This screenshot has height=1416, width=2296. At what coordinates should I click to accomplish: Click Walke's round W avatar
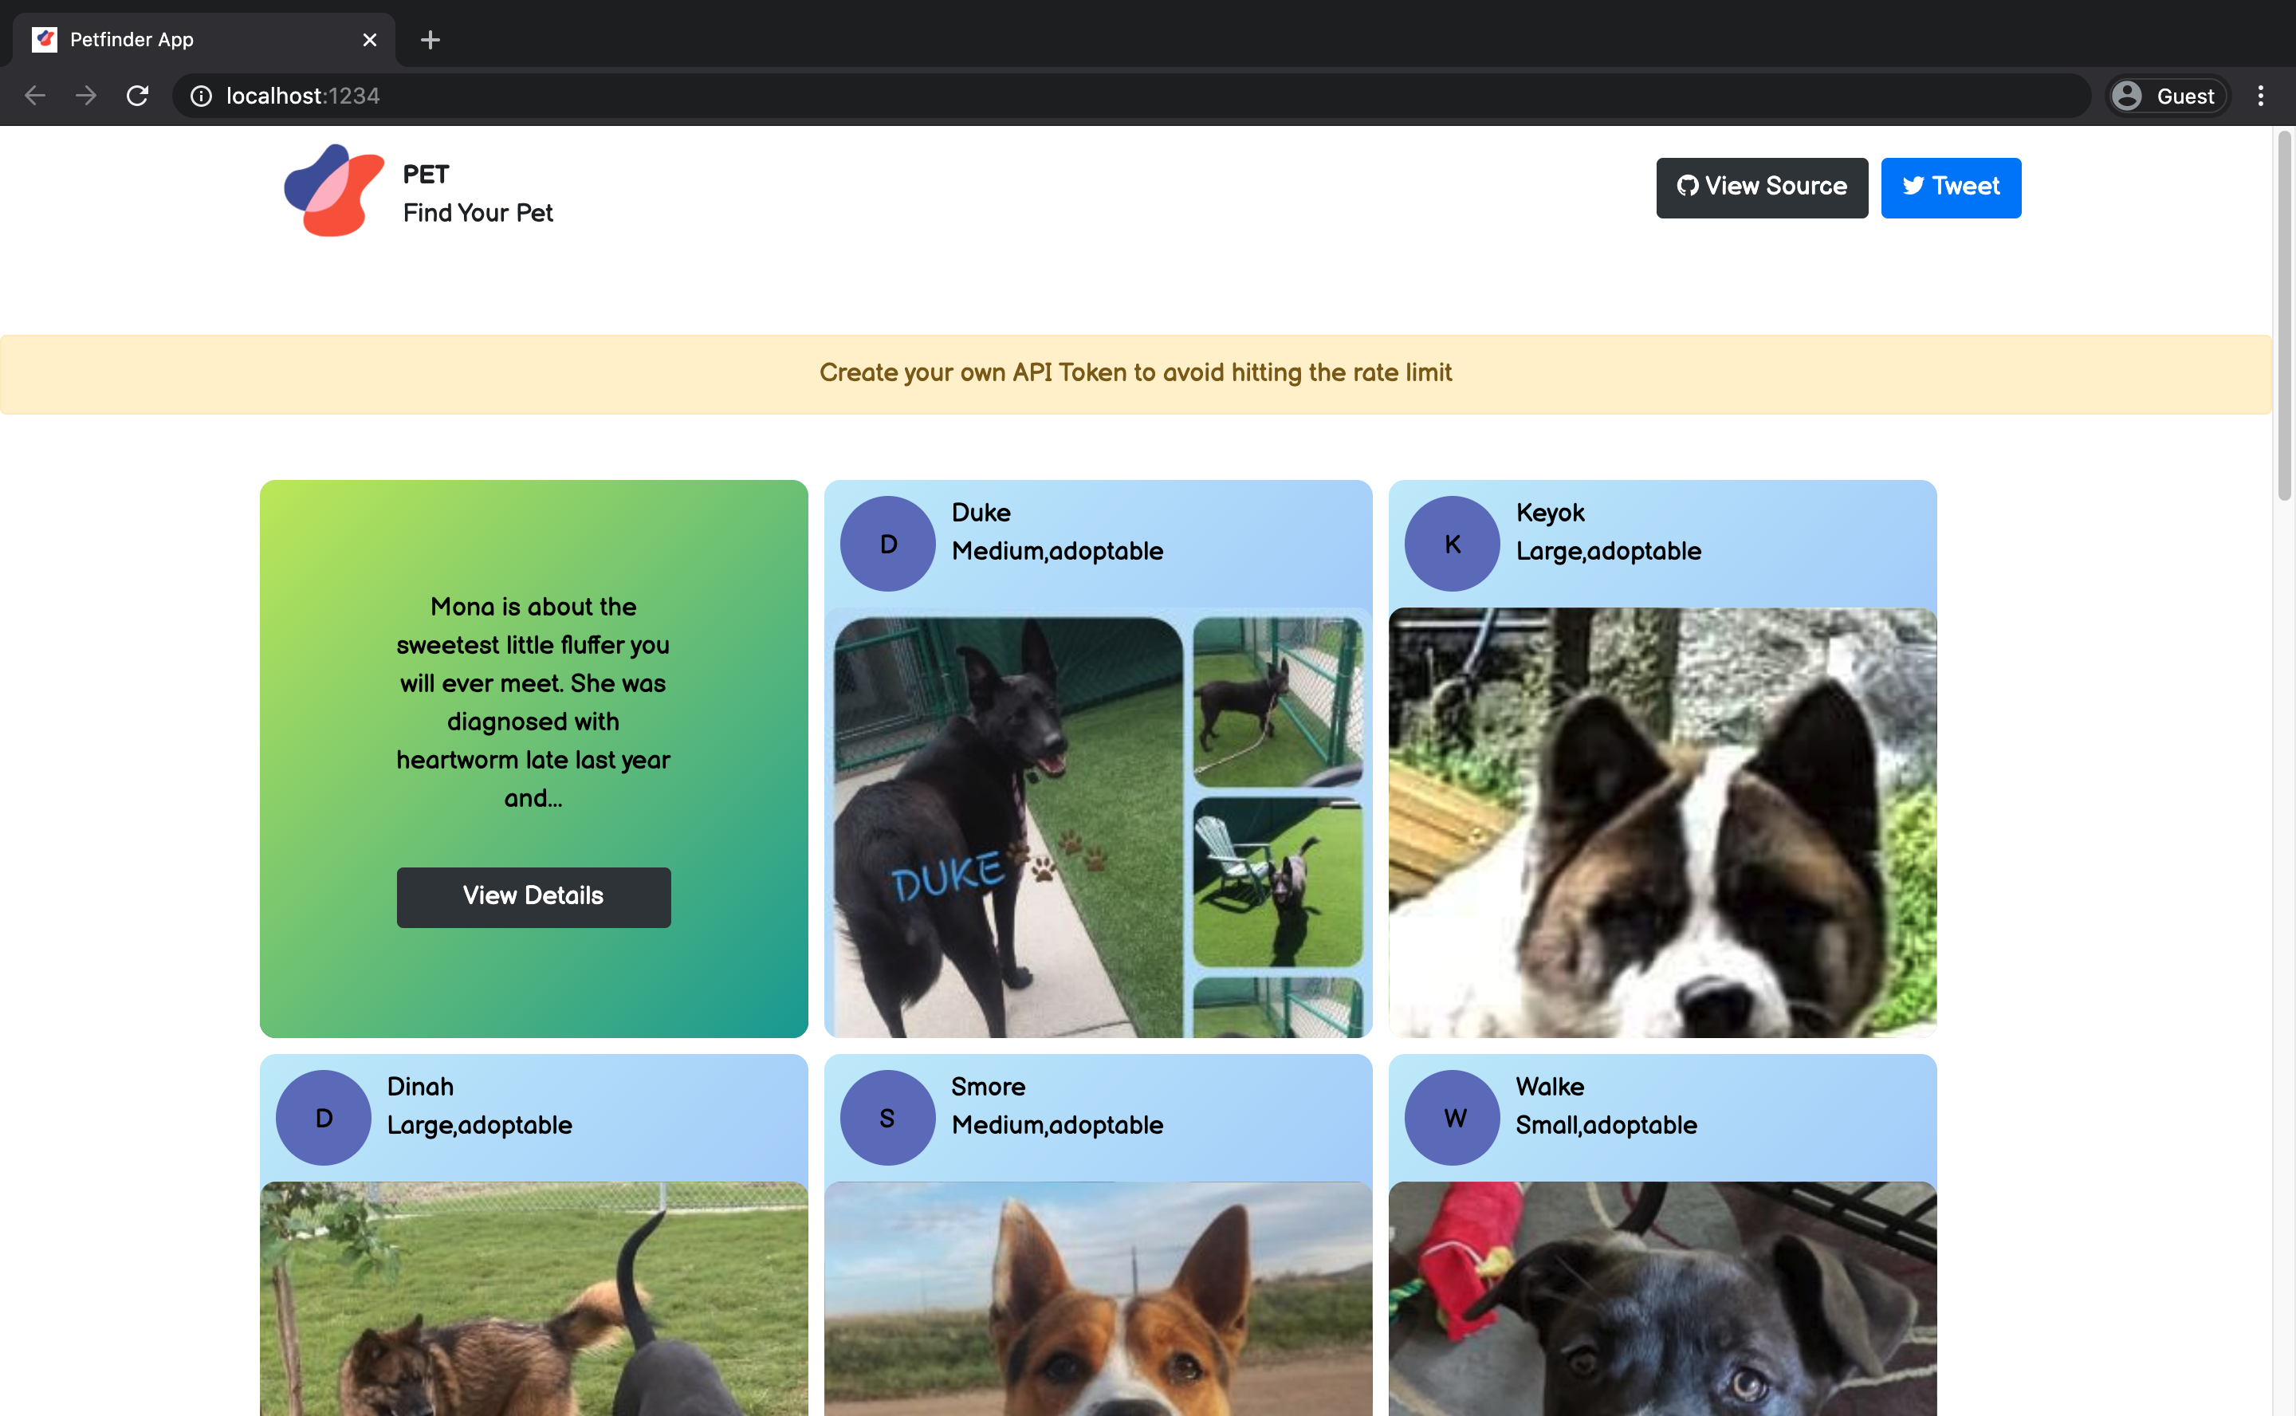1452,1117
